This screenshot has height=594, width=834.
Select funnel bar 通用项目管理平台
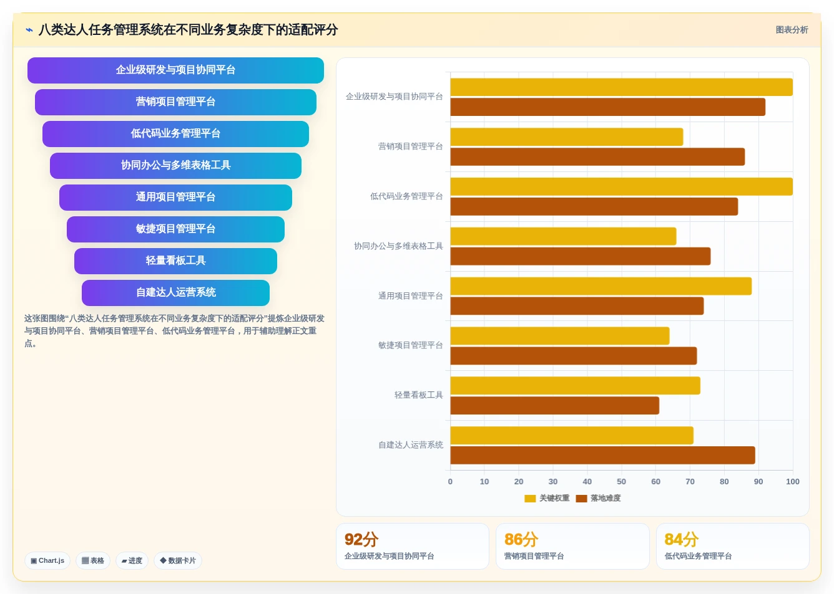(x=175, y=198)
